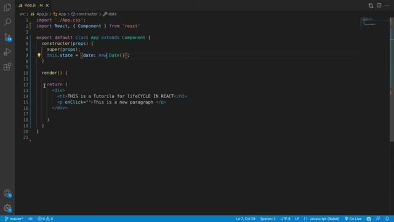Change indentation Spaces: 2

(268, 219)
